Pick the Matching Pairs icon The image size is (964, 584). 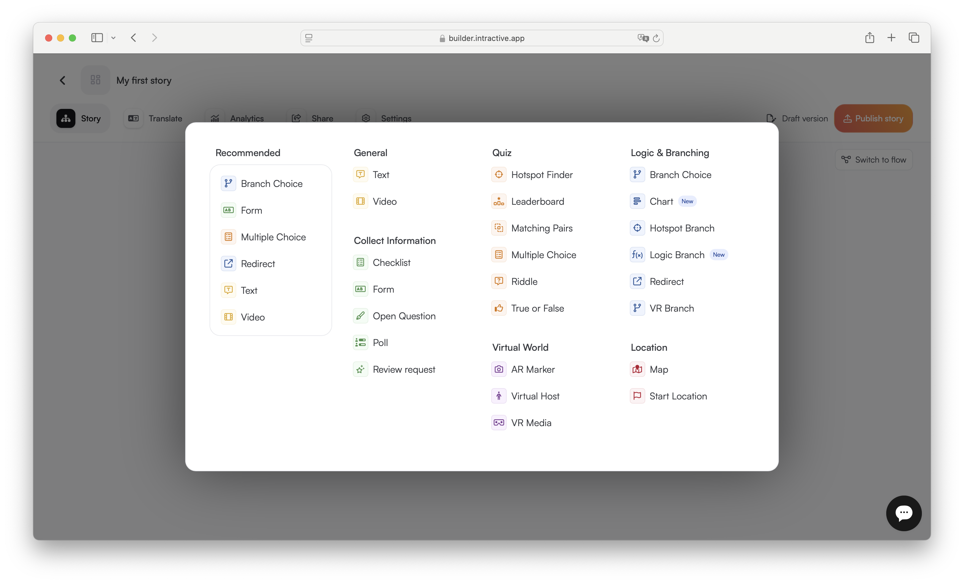tap(498, 228)
